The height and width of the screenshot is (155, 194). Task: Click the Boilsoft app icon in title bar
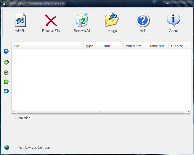pos(3,3)
